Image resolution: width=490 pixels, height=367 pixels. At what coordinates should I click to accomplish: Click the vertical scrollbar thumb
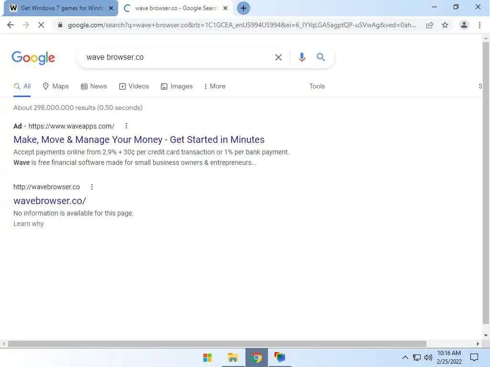tap(486, 183)
